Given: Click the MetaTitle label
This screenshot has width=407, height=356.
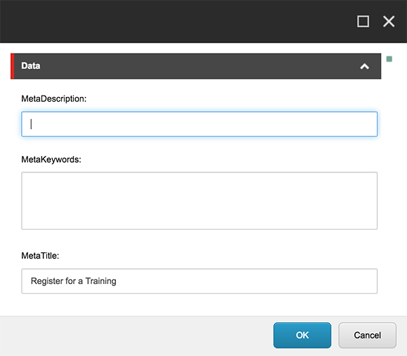Looking at the screenshot, I should (x=41, y=256).
